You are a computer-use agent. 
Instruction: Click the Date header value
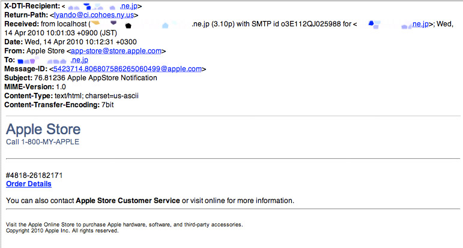[80, 42]
